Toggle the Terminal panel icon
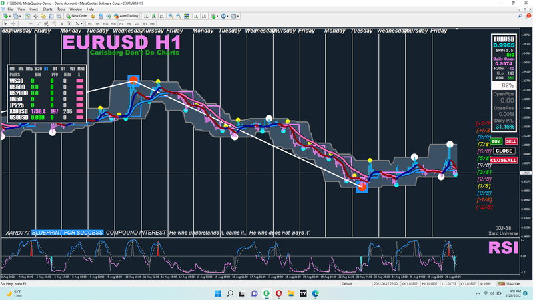The height and width of the screenshot is (300, 533). pos(51,16)
